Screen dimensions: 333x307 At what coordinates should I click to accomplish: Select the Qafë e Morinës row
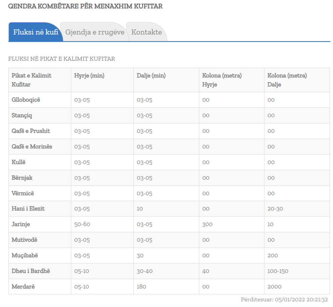pos(32,147)
